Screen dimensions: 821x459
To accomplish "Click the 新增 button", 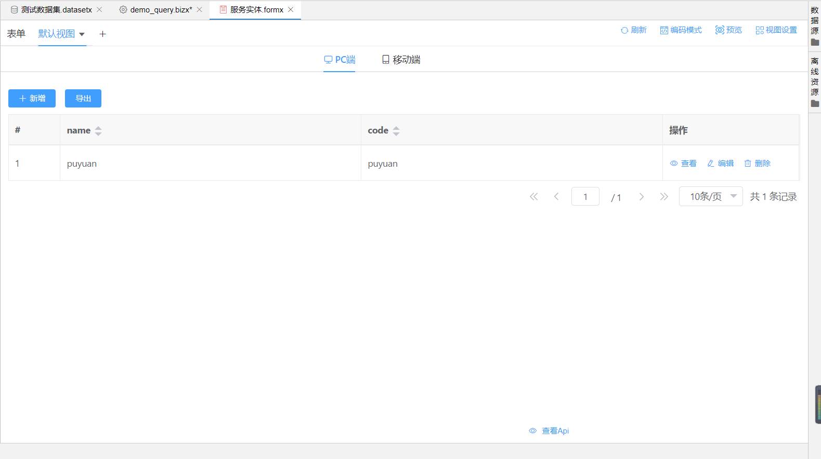I will click(x=32, y=99).
